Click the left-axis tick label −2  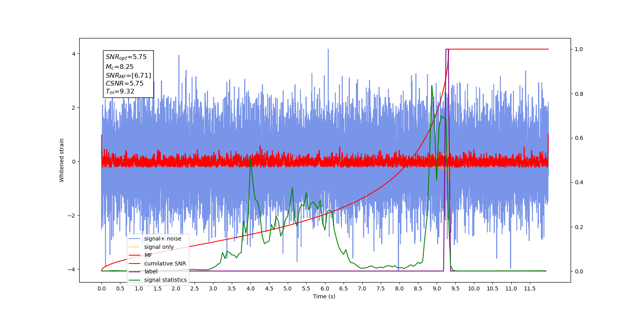(x=71, y=216)
